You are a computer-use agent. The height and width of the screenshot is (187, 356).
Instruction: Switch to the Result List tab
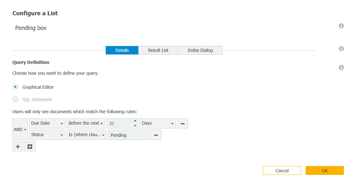pos(158,50)
